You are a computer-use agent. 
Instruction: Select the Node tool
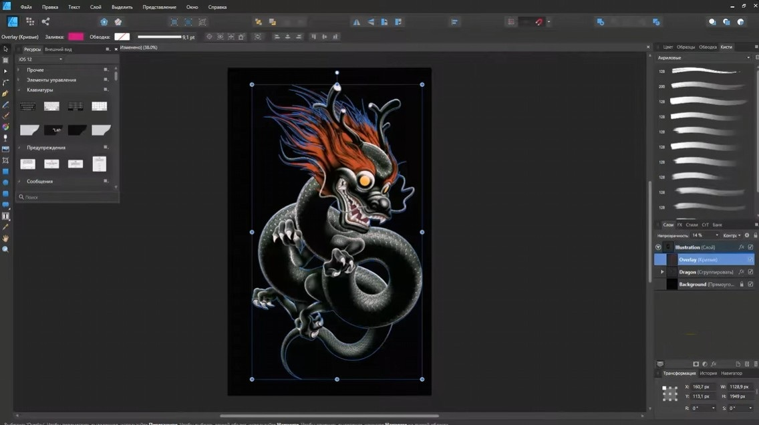coord(5,71)
